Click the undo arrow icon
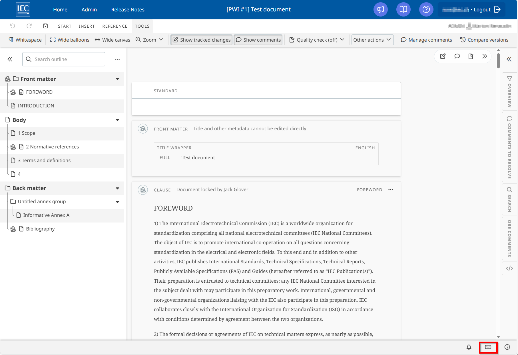 point(13,26)
